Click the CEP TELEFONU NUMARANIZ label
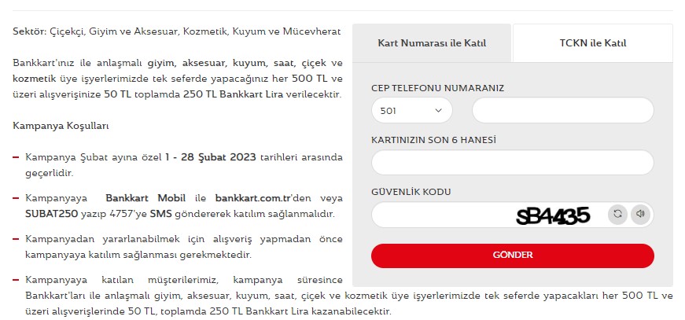The image size is (685, 320). [437, 88]
